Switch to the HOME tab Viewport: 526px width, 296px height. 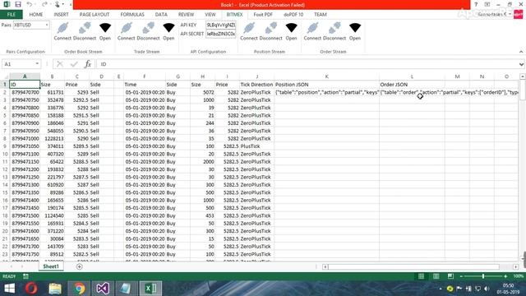[36, 15]
